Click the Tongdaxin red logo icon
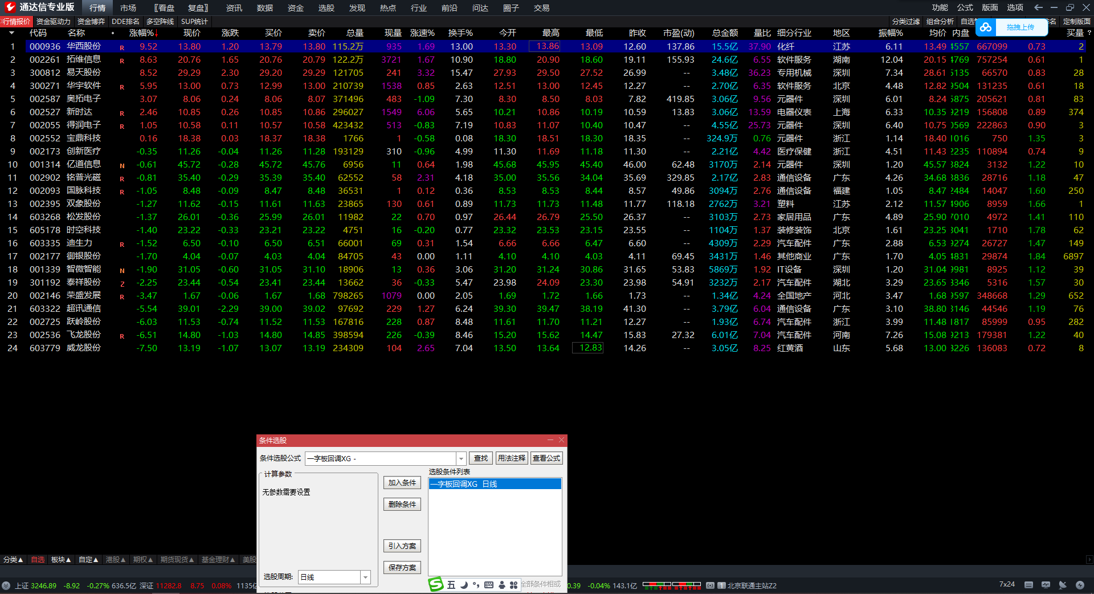1094x594 pixels. (10, 7)
